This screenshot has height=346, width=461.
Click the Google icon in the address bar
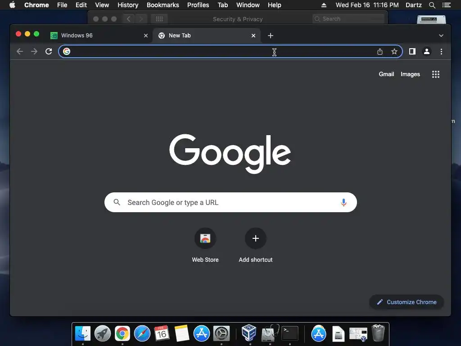click(x=67, y=51)
